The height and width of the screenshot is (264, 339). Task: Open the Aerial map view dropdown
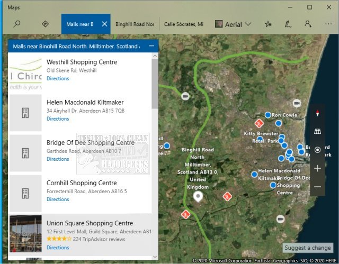233,24
